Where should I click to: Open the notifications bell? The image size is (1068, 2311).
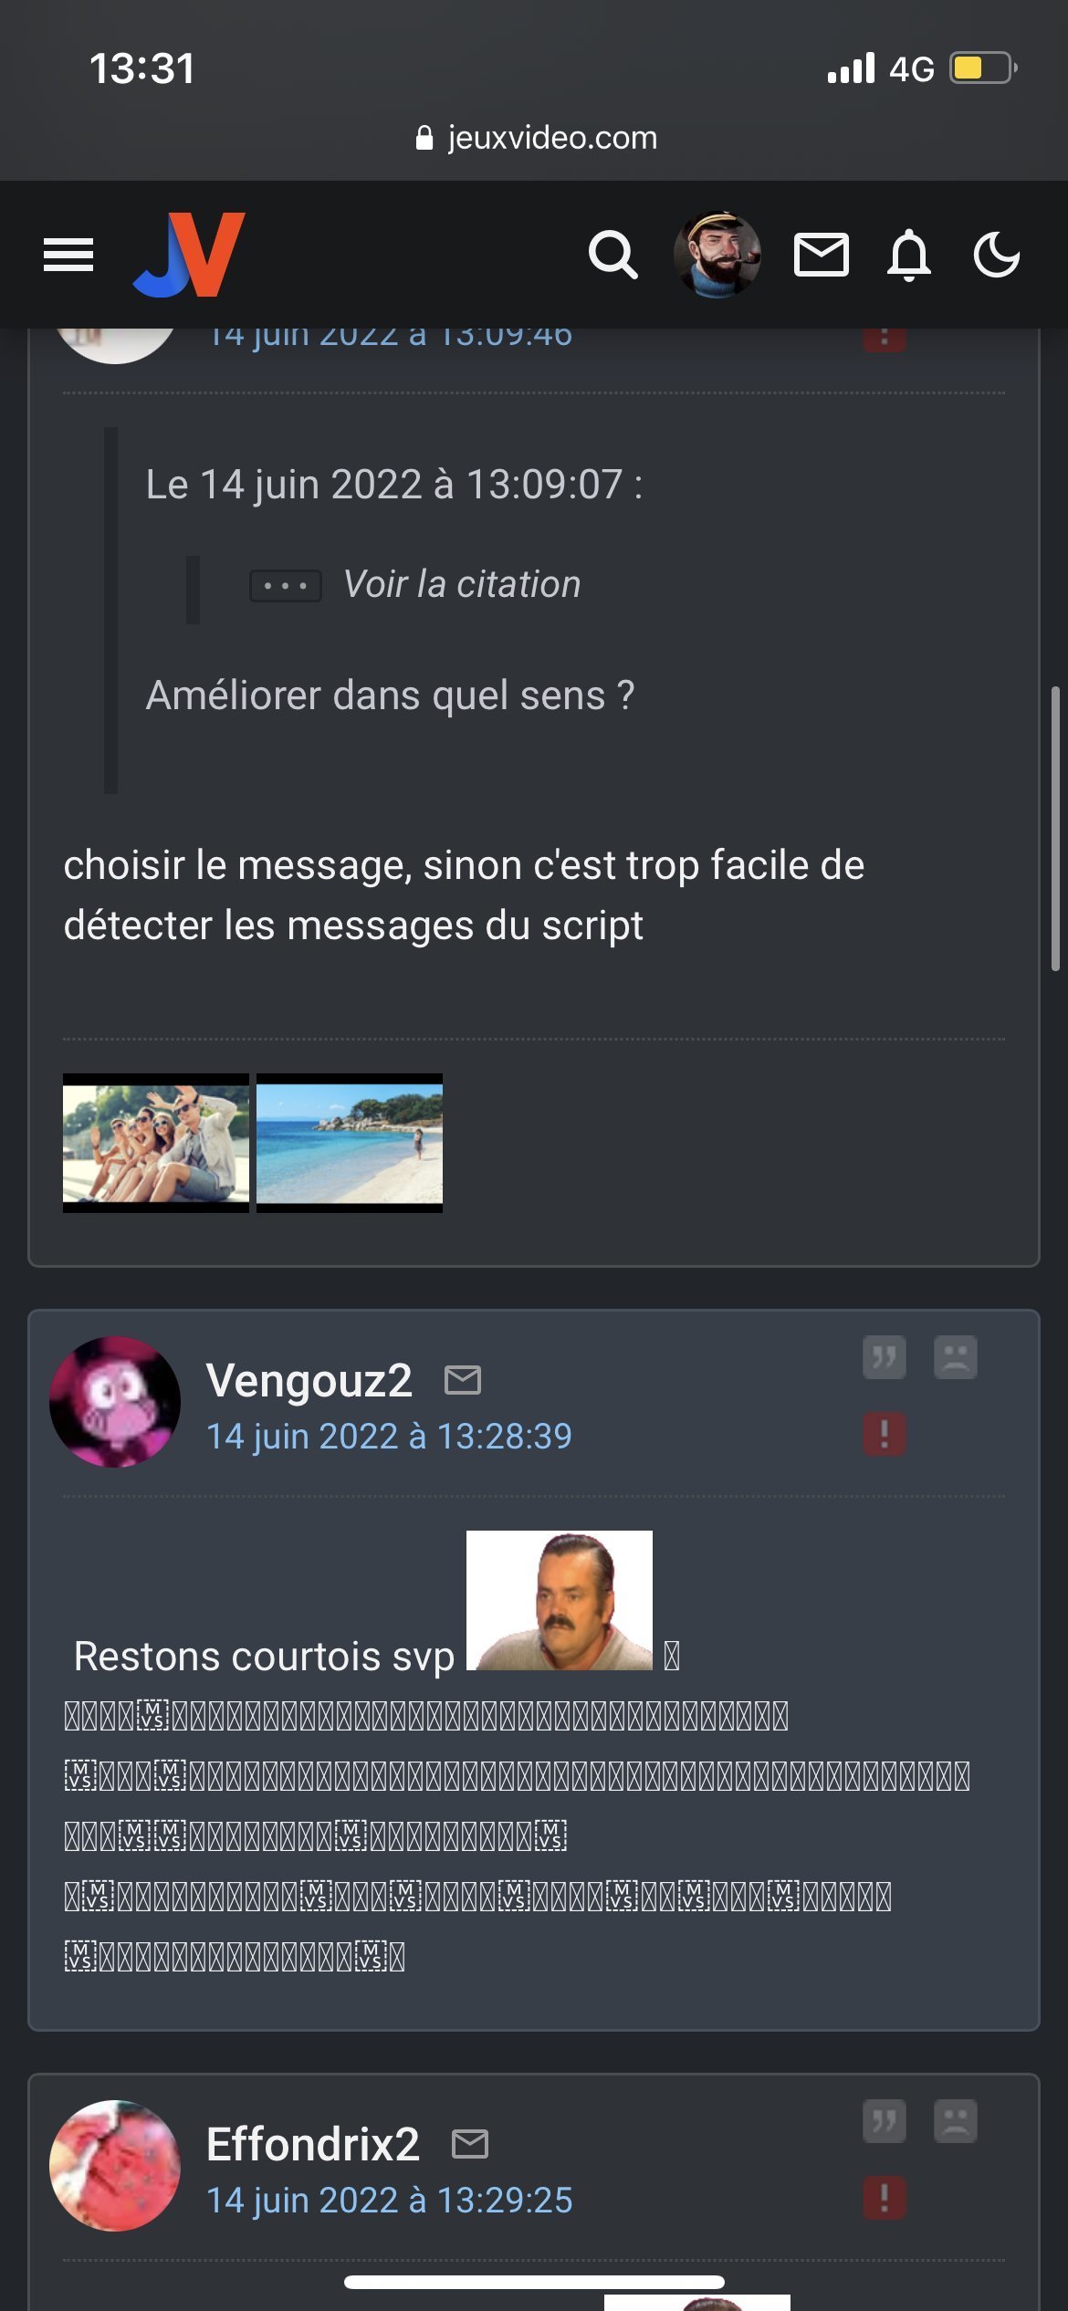[909, 255]
